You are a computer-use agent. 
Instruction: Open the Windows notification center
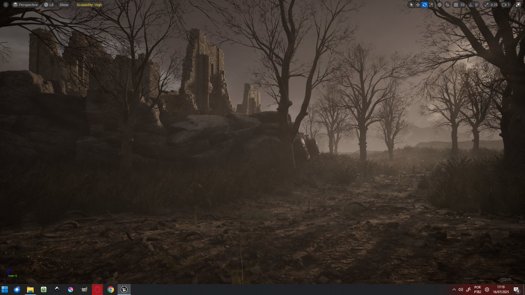tap(516, 289)
